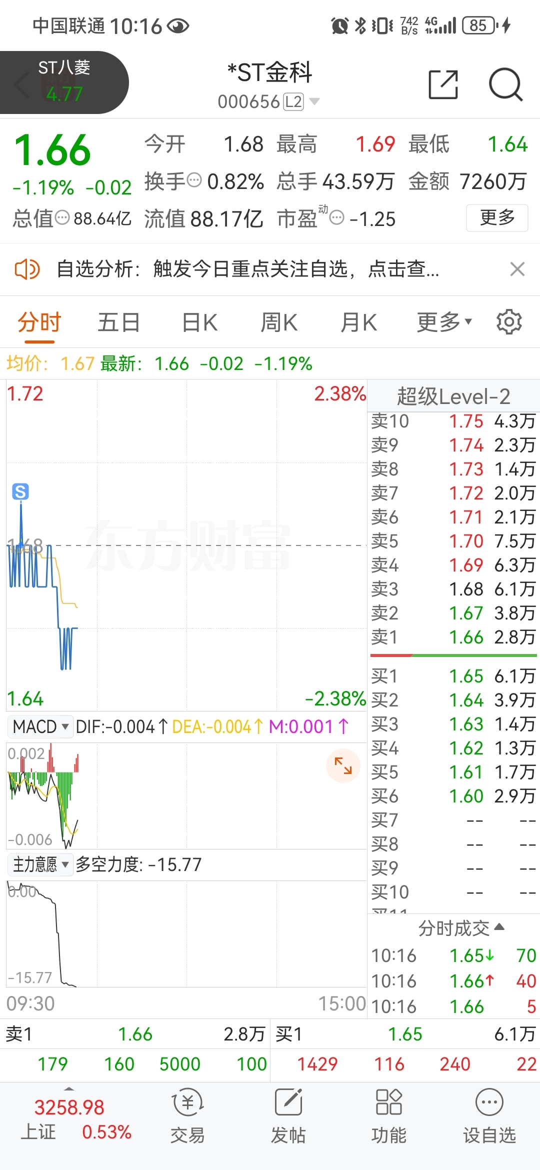Collapse the 分时成交 tick list

tap(461, 928)
